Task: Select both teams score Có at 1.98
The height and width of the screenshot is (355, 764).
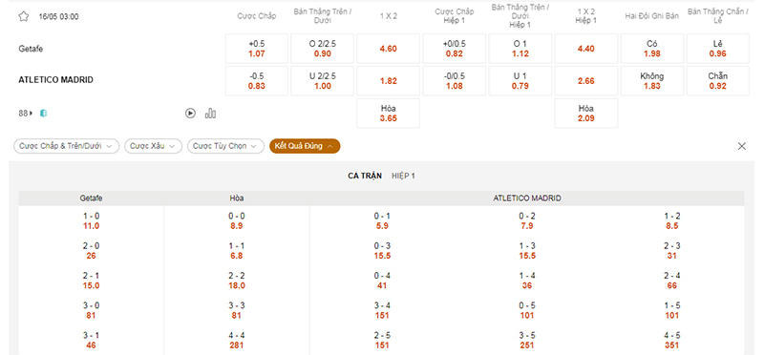Action: pyautogui.click(x=652, y=49)
